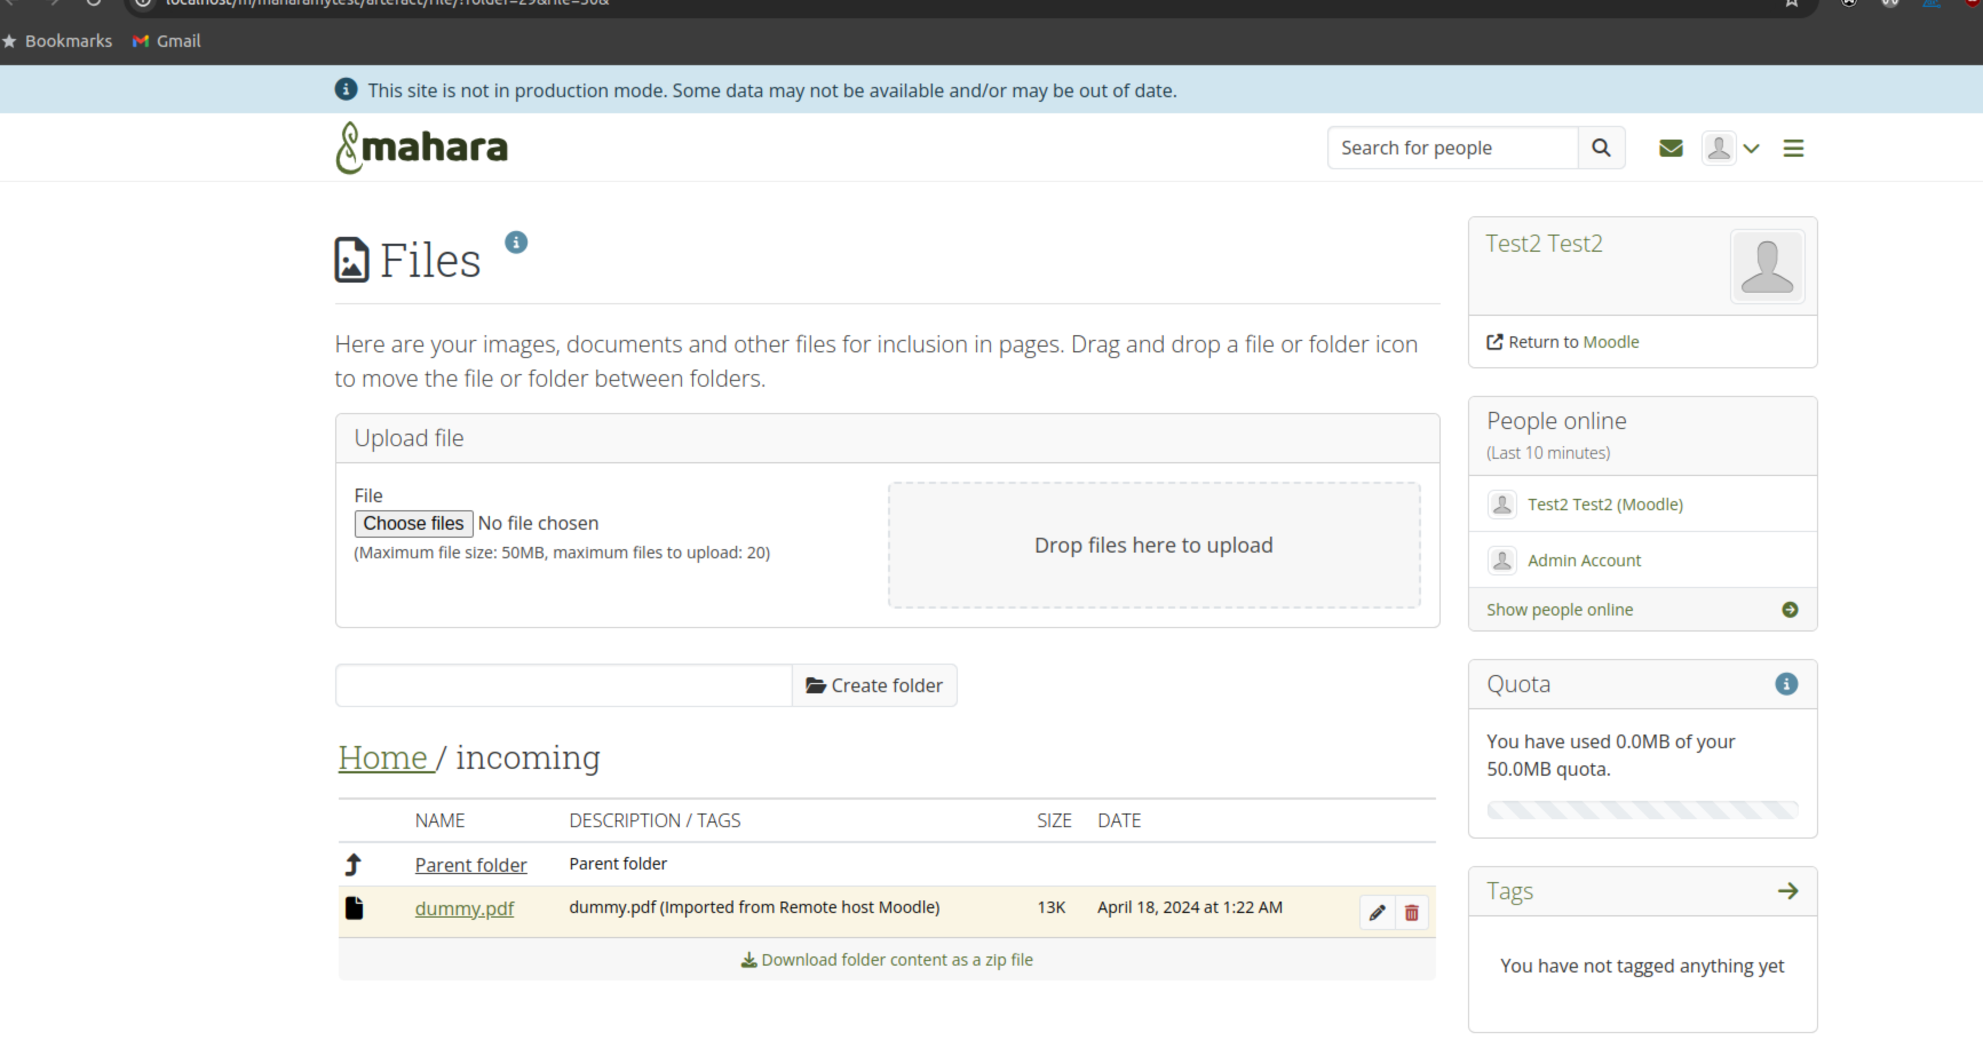The width and height of the screenshot is (1983, 1048).
Task: Click the search magnifier button
Action: click(1601, 148)
